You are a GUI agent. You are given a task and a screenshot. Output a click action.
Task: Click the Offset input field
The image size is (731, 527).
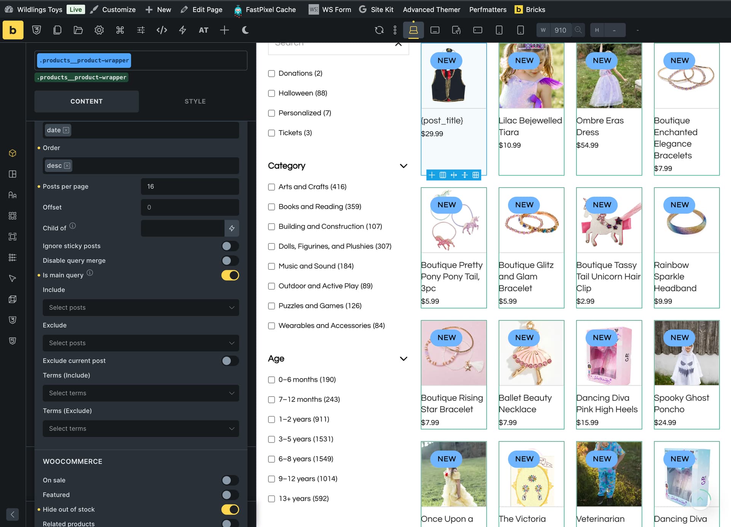(x=190, y=207)
